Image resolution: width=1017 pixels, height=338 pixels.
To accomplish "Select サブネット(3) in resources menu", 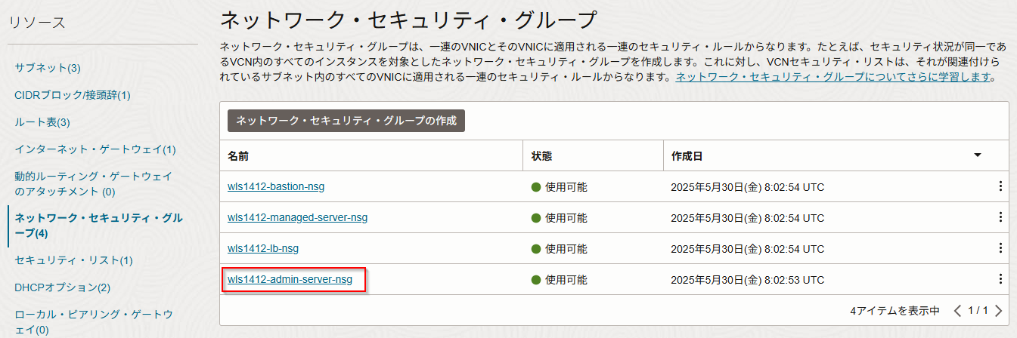I will coord(48,68).
